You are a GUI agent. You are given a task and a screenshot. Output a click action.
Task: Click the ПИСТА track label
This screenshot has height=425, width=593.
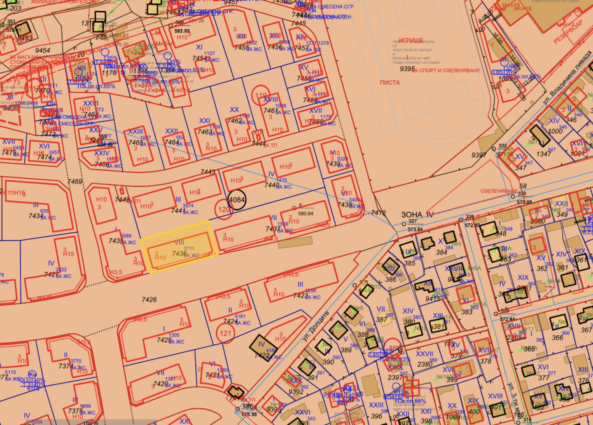(390, 82)
